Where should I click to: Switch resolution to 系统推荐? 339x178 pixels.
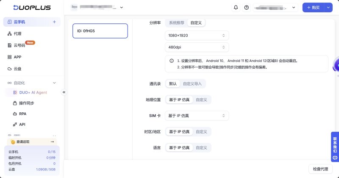(x=176, y=23)
